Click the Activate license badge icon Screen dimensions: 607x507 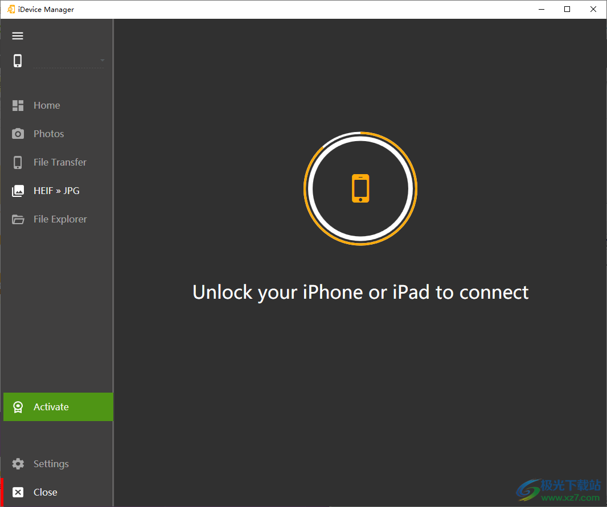pyautogui.click(x=17, y=407)
